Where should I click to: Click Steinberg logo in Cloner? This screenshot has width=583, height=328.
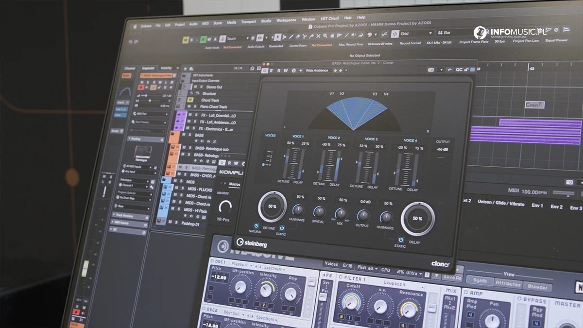[252, 242]
